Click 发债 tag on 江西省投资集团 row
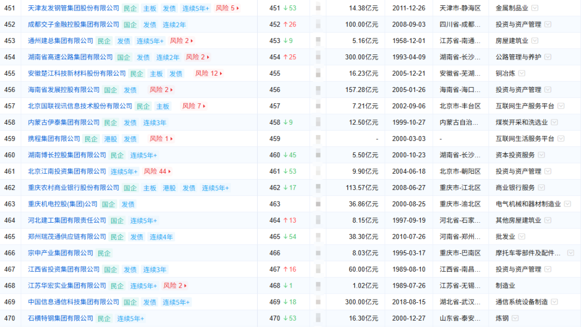Screen dimensions: 581x327 tap(130, 269)
